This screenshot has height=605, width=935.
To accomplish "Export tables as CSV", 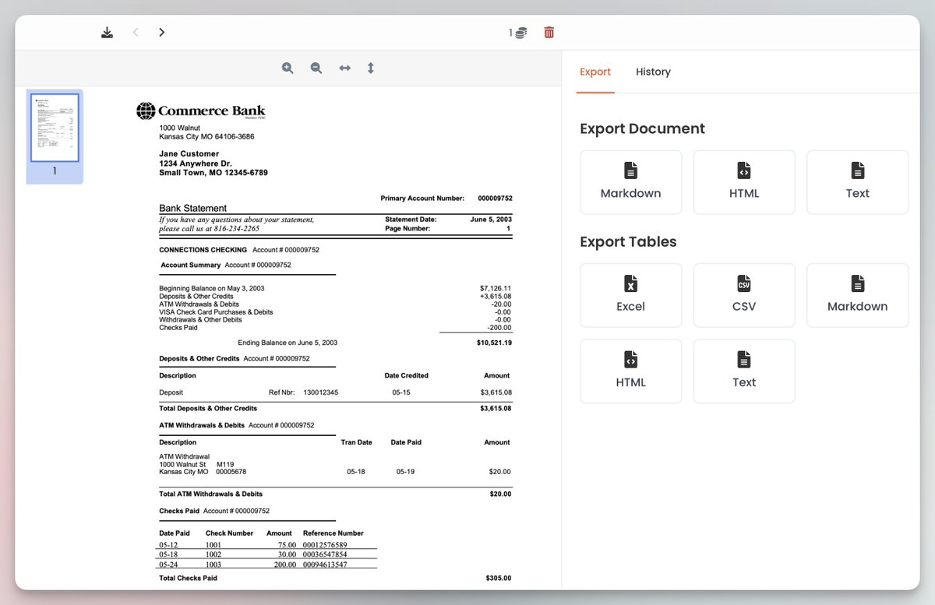I will tap(743, 294).
